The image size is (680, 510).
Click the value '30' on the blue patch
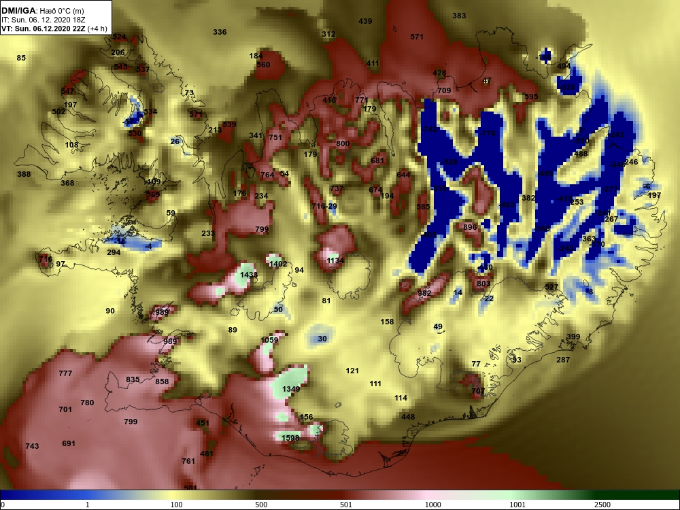(322, 339)
